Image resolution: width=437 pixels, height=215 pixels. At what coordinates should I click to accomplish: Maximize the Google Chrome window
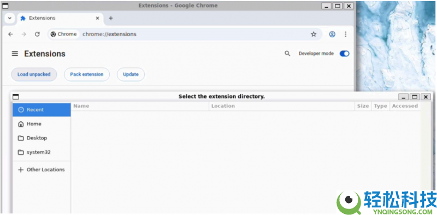[x=338, y=6]
